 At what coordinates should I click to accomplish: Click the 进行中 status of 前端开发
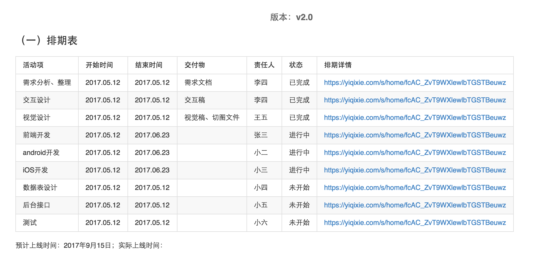click(298, 135)
